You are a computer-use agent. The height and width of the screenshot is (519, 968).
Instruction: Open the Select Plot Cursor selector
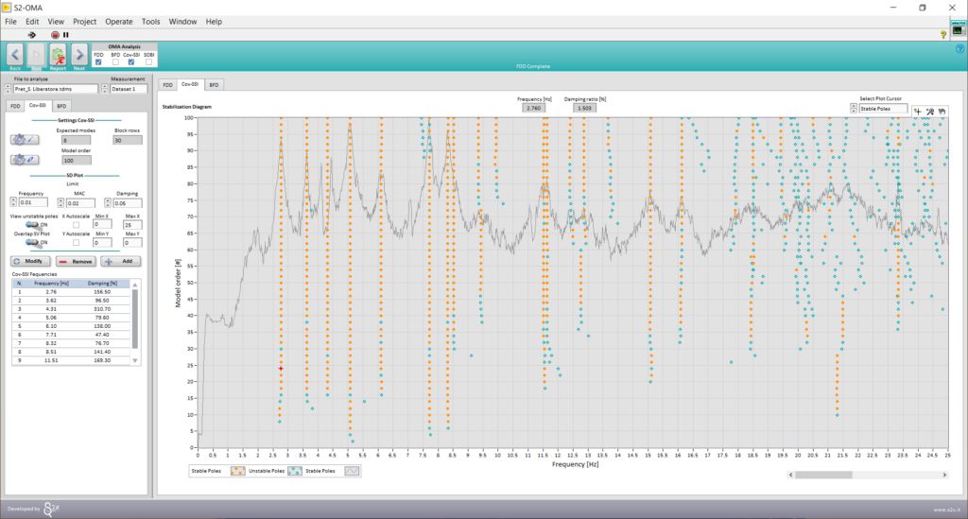click(x=882, y=109)
